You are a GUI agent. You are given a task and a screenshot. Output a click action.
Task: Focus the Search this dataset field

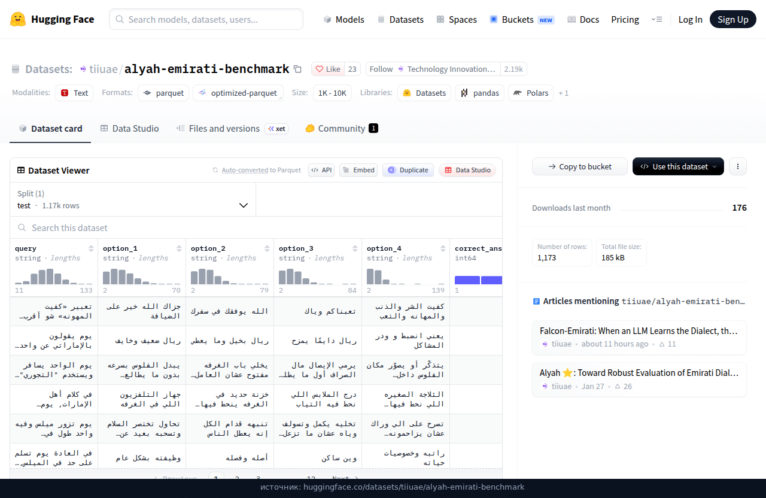256,227
